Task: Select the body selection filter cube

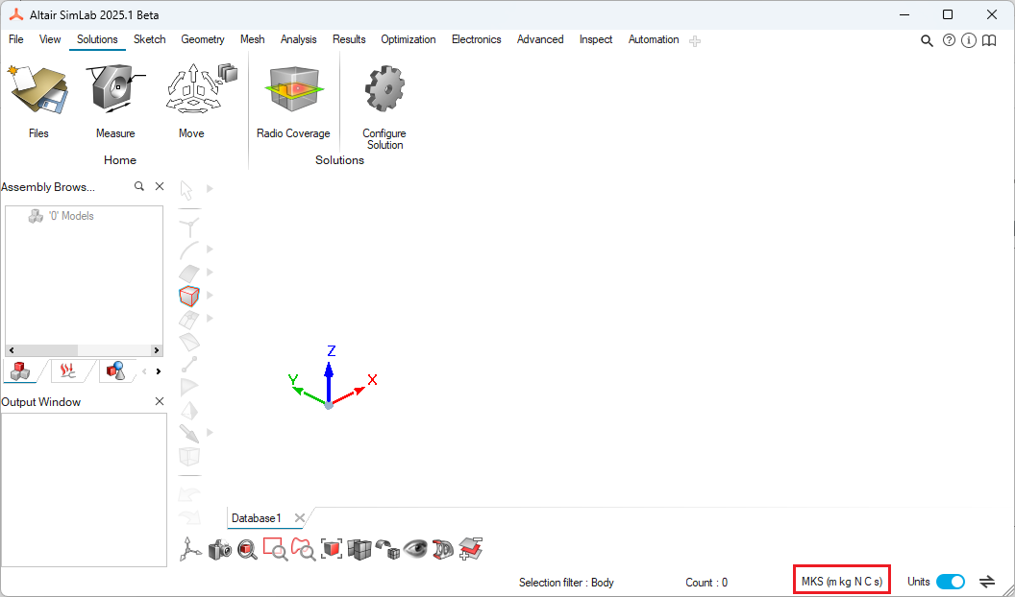Action: (x=189, y=296)
